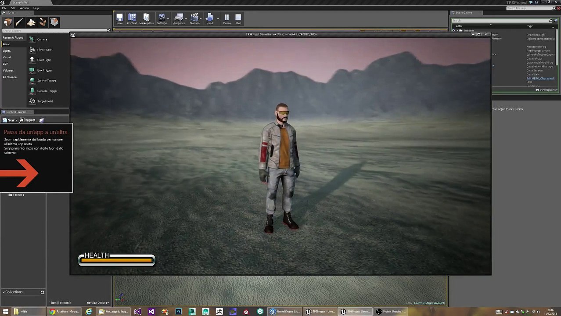561x316 pixels.
Task: Open the Edit HERO_Character link
Action: tap(540, 79)
